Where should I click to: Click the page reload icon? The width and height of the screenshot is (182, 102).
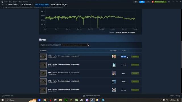click(x=3, y=8)
